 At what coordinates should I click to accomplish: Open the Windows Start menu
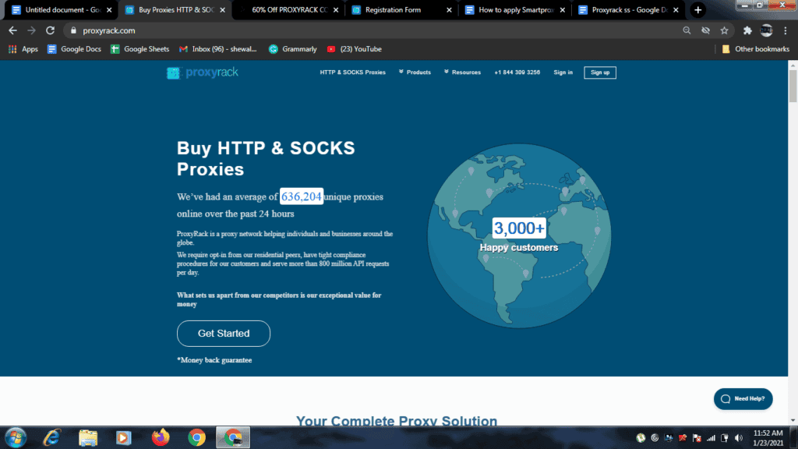[x=16, y=438]
